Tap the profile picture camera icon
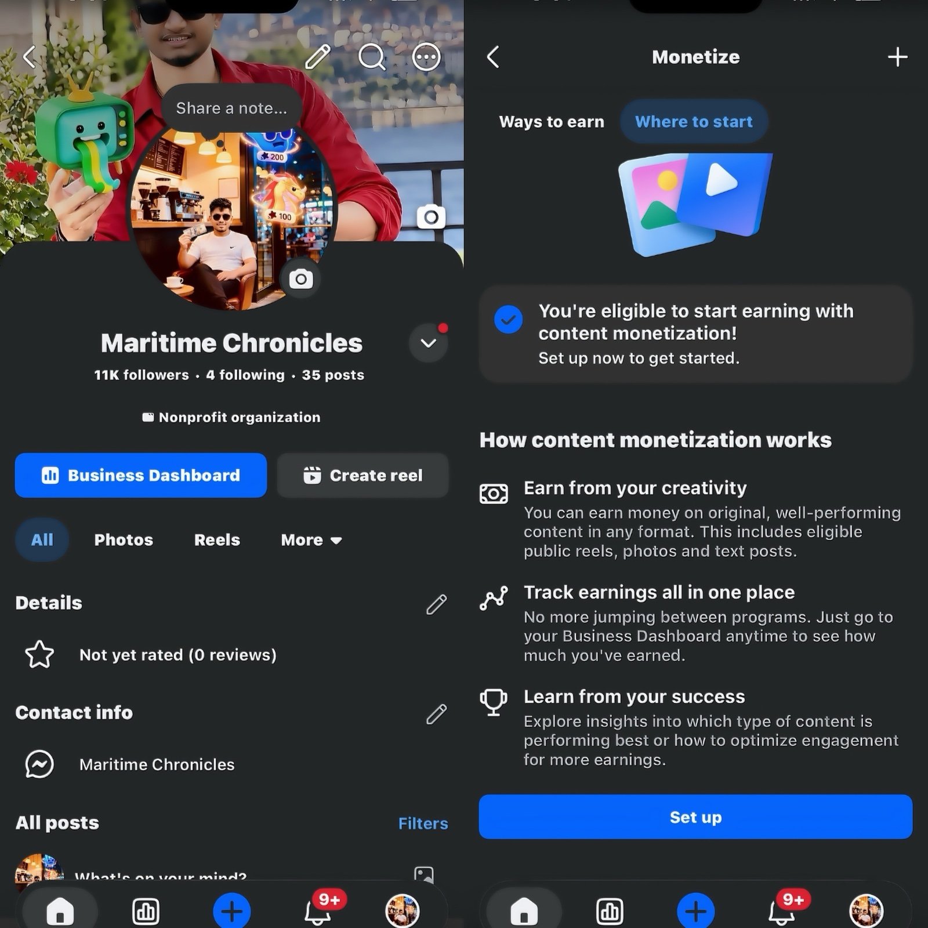This screenshot has height=928, width=928. pyautogui.click(x=301, y=279)
